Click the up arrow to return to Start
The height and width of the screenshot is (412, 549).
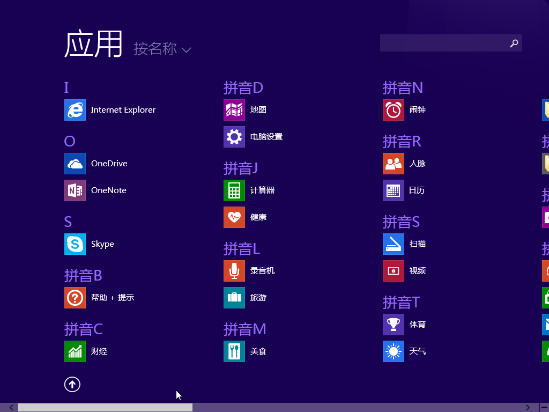point(72,384)
